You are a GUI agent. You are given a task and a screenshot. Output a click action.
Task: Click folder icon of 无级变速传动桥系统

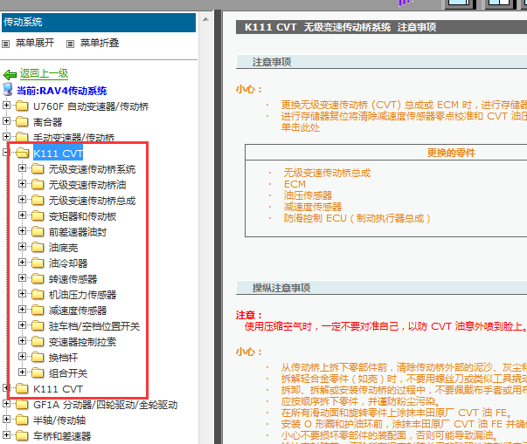[38, 168]
